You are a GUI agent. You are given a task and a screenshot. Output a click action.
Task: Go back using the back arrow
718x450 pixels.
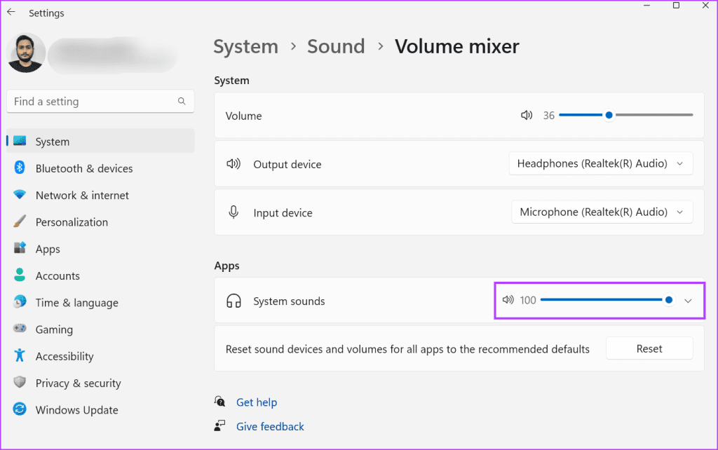coord(11,12)
